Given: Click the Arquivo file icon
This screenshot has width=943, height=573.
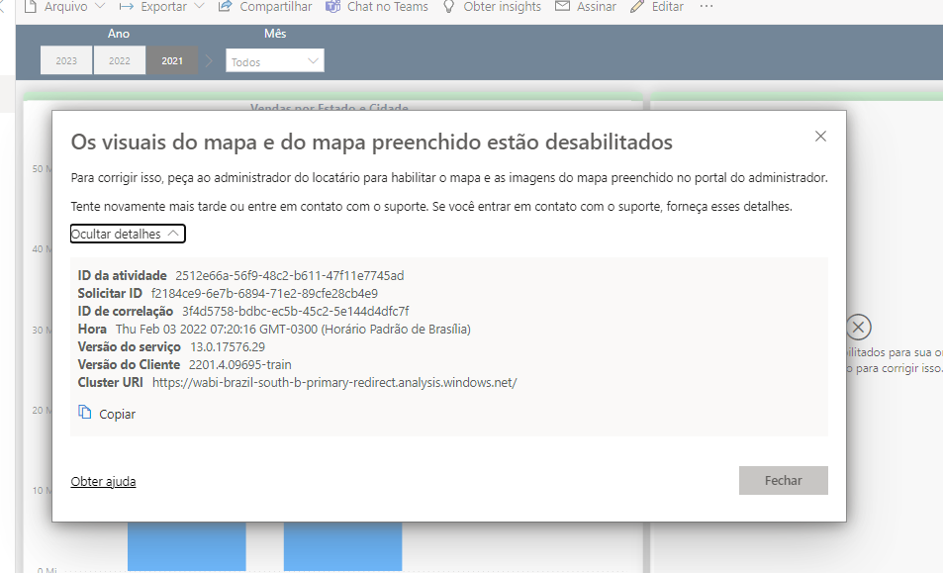Looking at the screenshot, I should 30,7.
